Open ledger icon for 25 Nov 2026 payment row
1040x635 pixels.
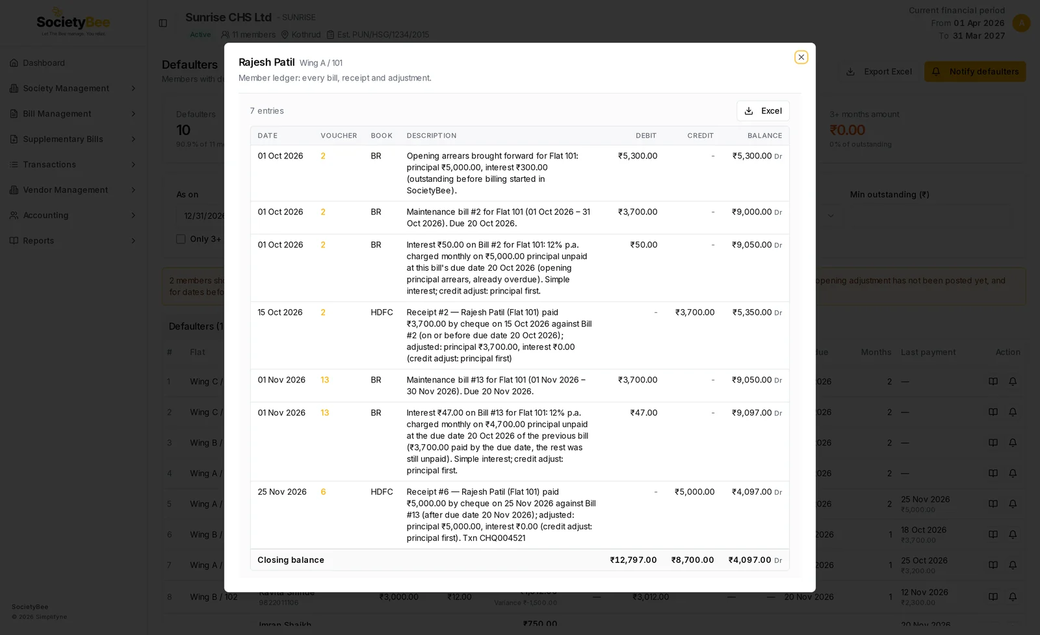[x=993, y=504]
